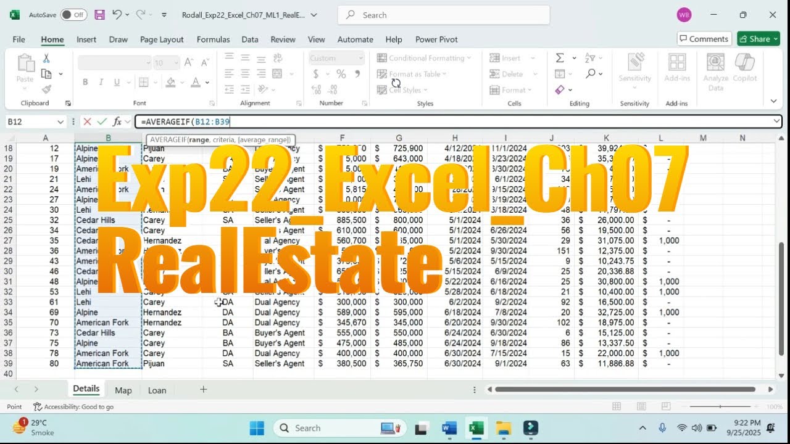Collapse the ribbon with chevron

pyautogui.click(x=773, y=101)
